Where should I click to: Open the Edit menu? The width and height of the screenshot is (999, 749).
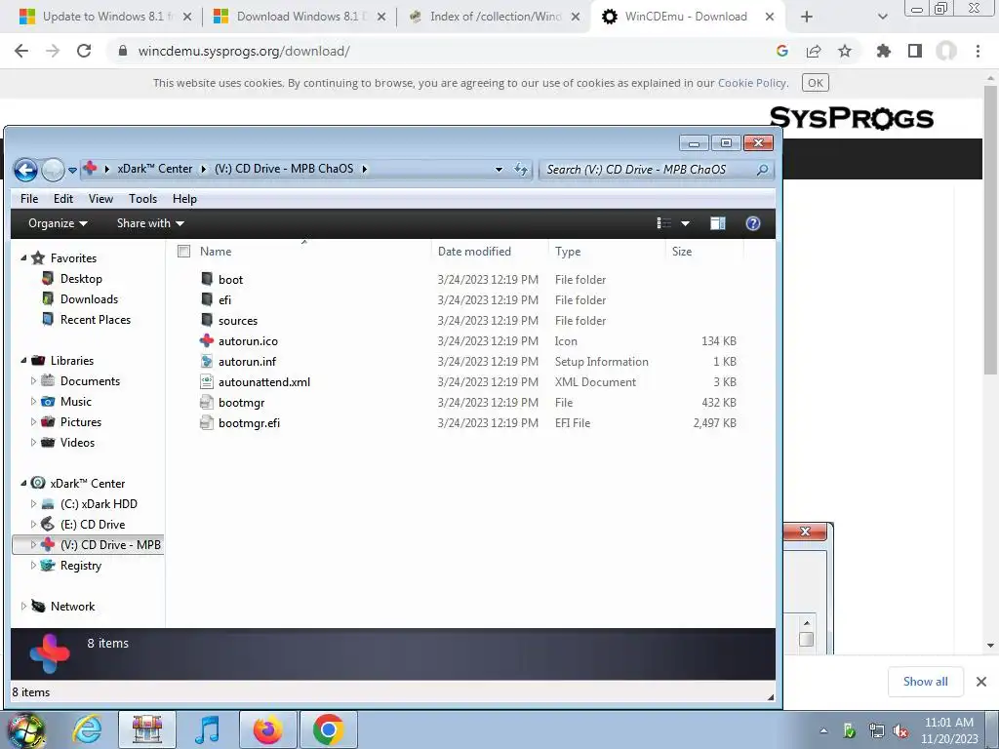click(63, 199)
